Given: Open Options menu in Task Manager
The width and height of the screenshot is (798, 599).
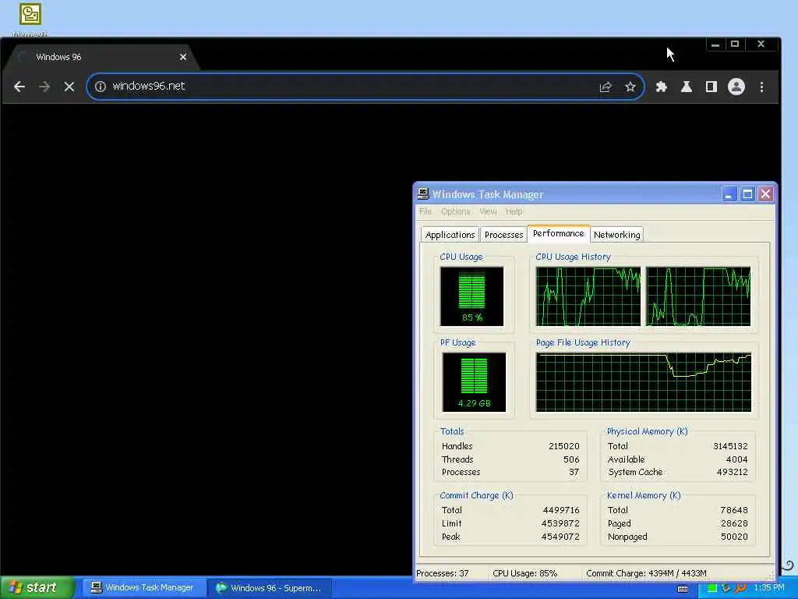Looking at the screenshot, I should click(x=455, y=211).
